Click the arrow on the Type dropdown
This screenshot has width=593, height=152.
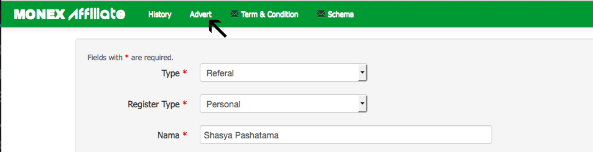coord(362,72)
